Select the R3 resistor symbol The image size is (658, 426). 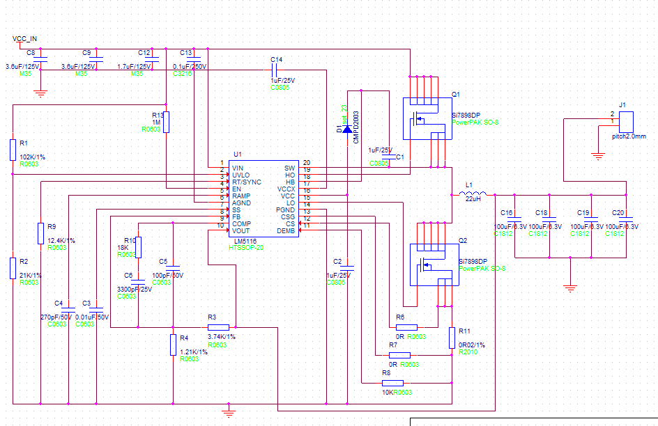219,327
